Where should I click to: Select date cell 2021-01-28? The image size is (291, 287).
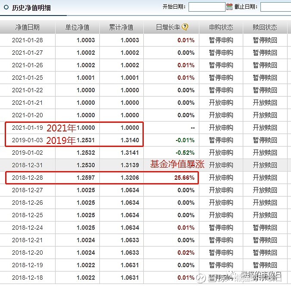[x=28, y=40]
